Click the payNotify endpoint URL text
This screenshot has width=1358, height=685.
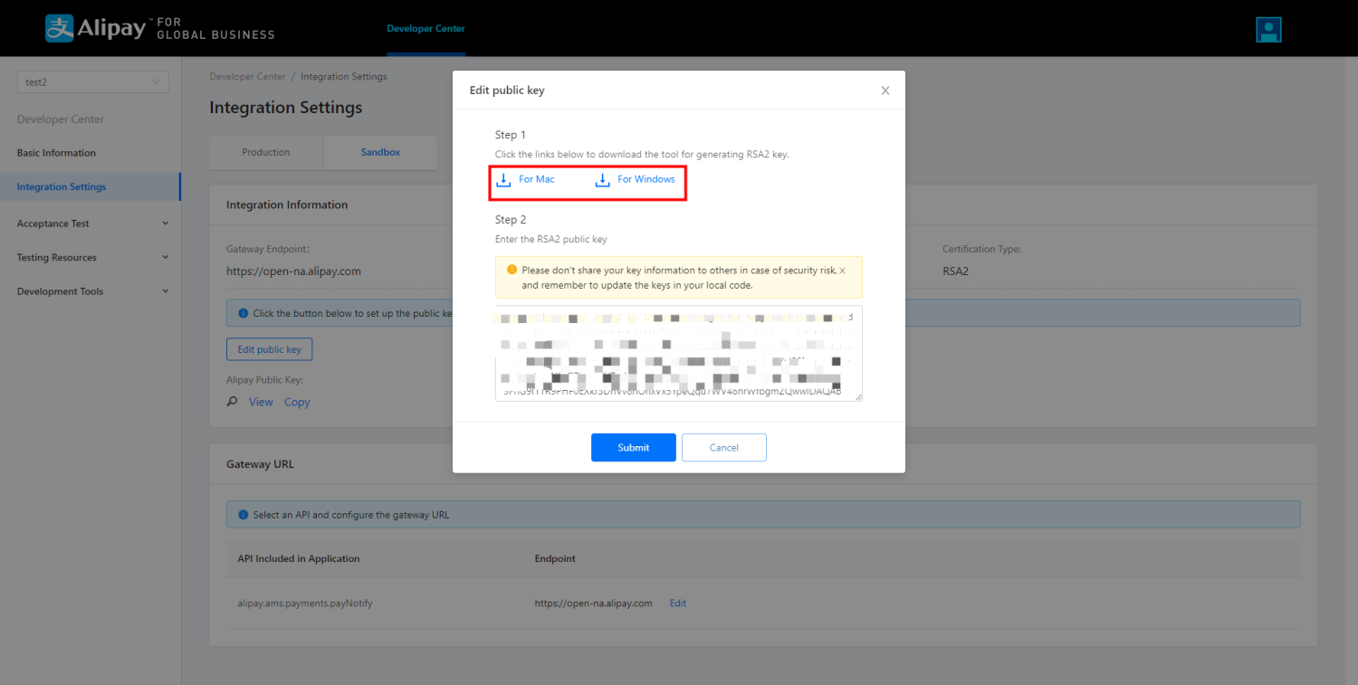(594, 604)
